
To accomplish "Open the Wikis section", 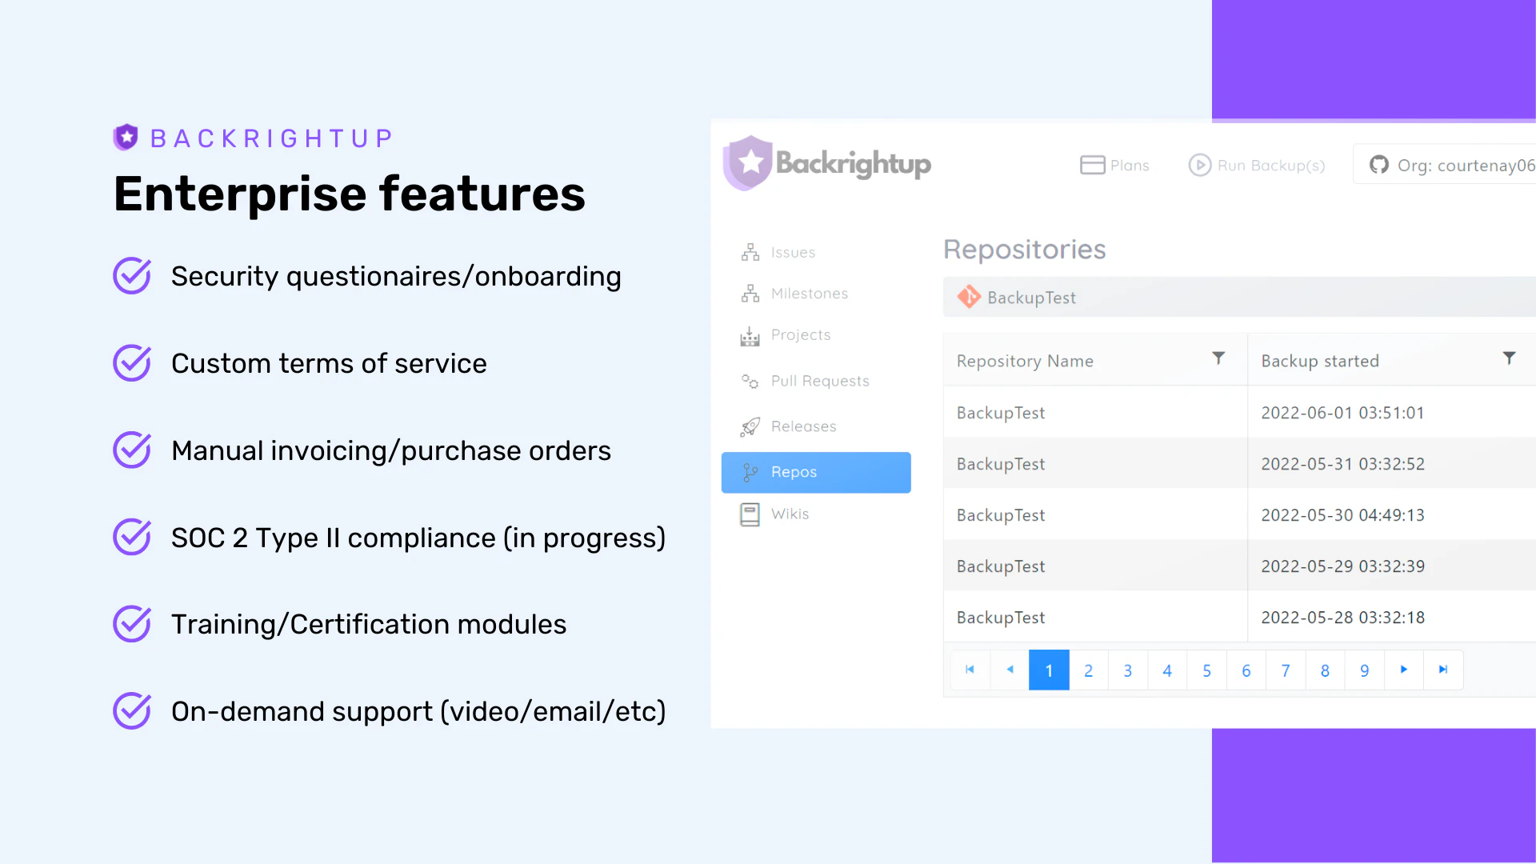I will pos(791,514).
